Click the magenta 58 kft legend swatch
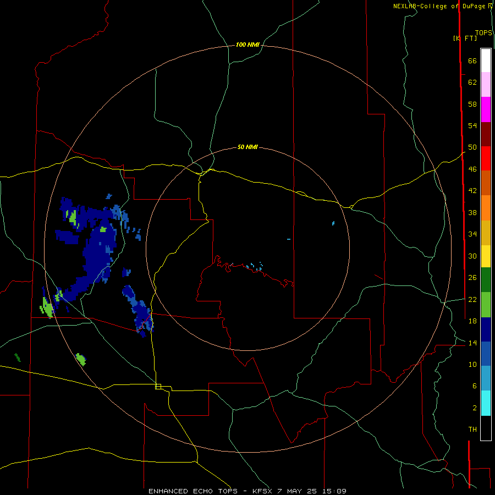This screenshot has width=495, height=495. point(486,109)
